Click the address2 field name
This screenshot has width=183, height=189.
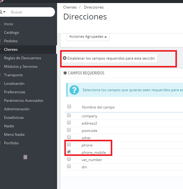click(89, 123)
